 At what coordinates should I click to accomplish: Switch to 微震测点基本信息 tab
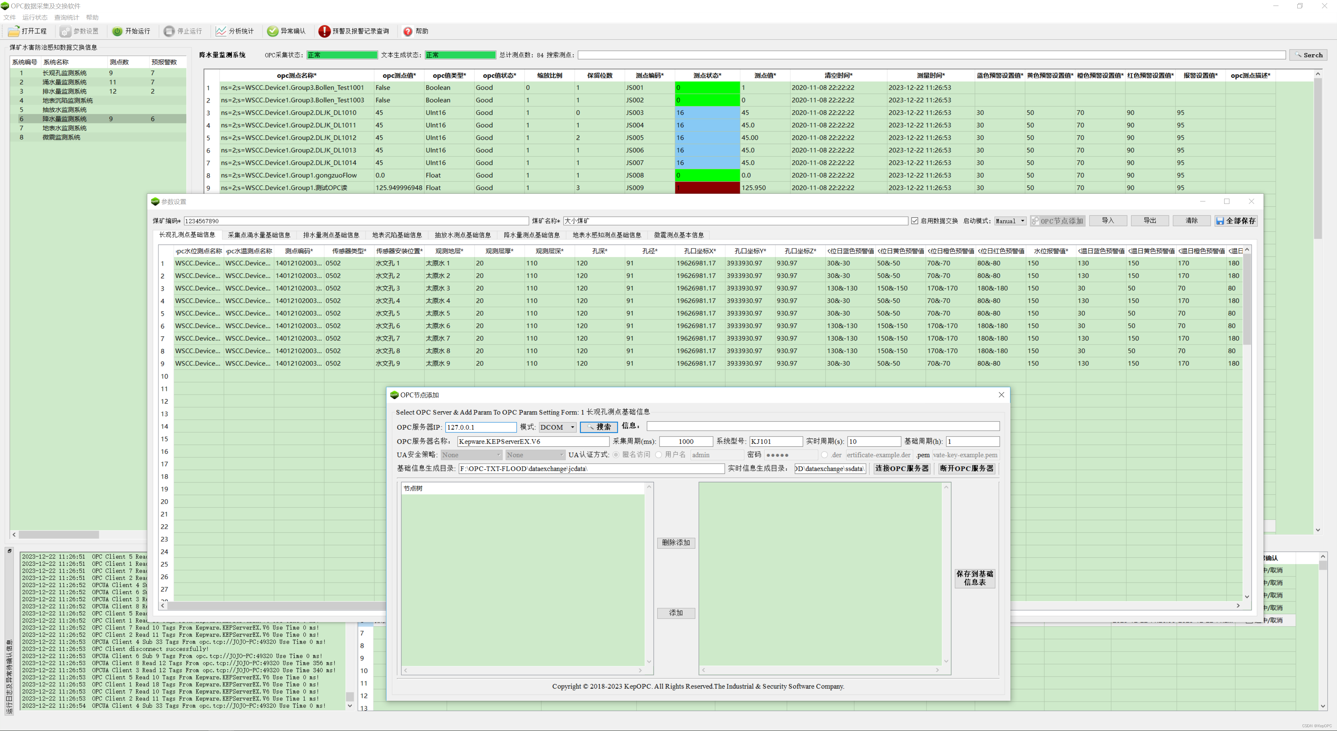click(679, 235)
